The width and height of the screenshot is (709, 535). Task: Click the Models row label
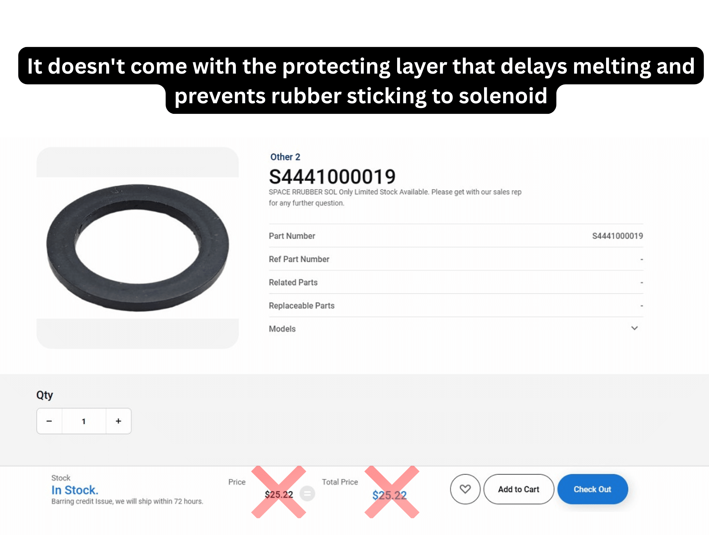pyautogui.click(x=282, y=329)
